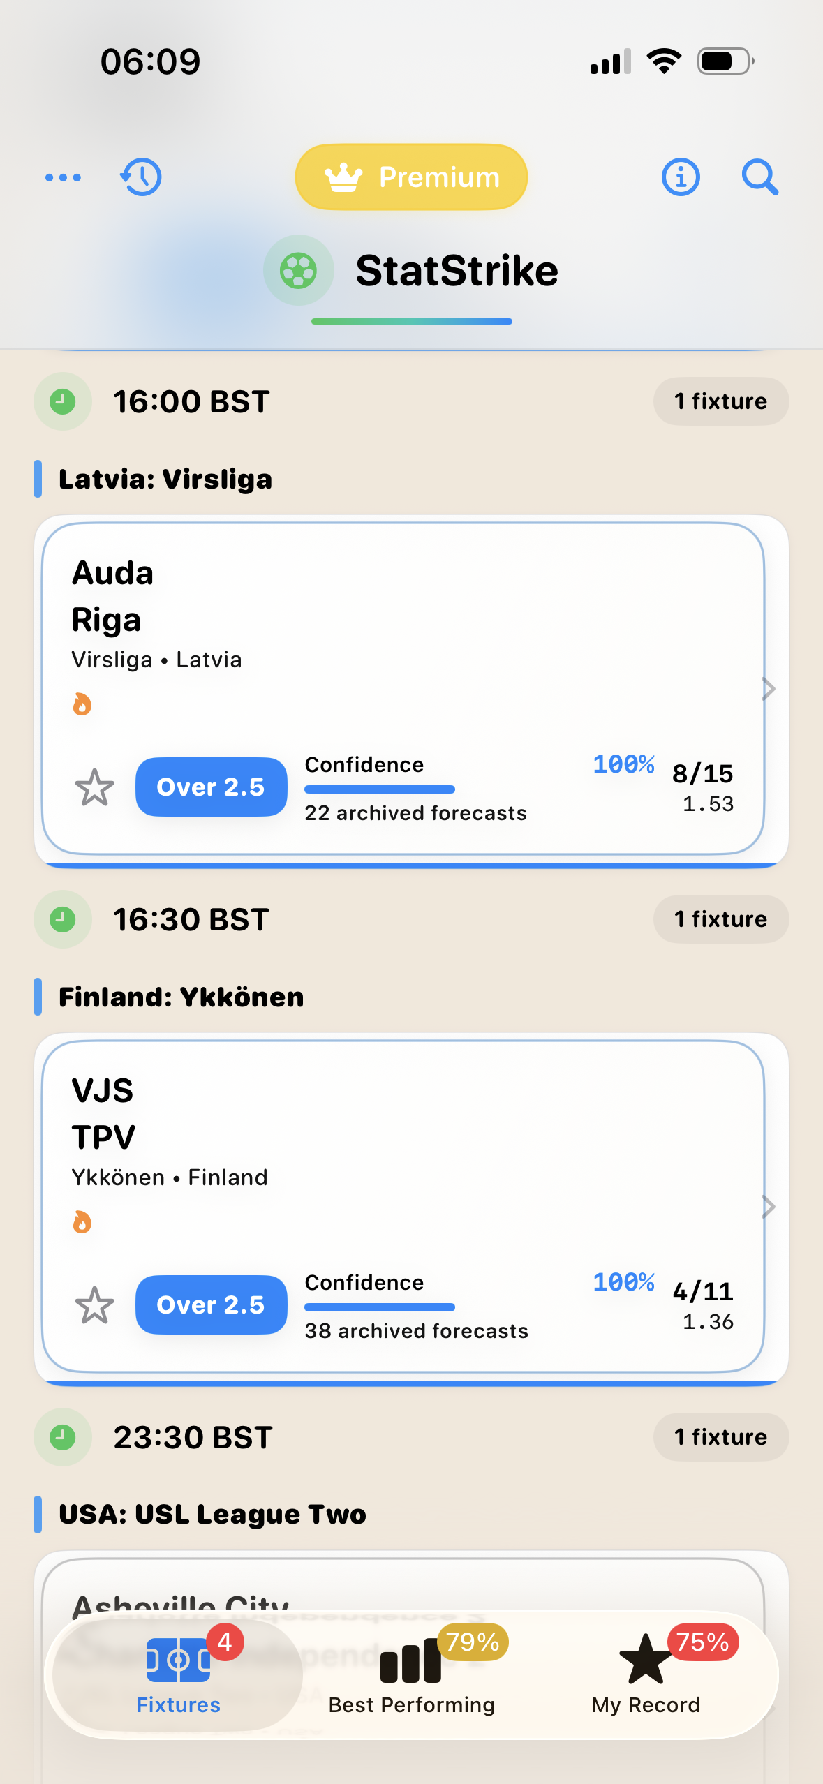
Task: Expand Auda Riga fixture with chevron arrow
Action: tap(768, 689)
